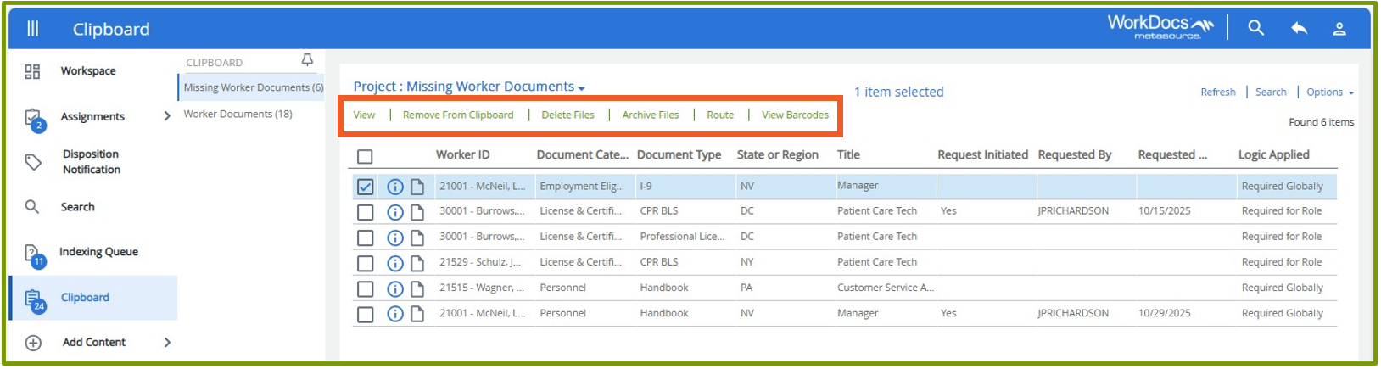Screen dimensions: 1381x369
Task: Click Remove From Clipboard link
Action: 457,115
